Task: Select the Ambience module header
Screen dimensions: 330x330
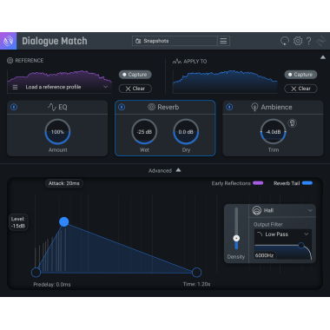Action: 273,107
